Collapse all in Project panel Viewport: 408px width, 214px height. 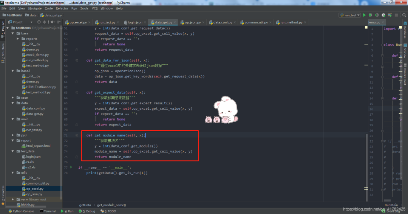pos(45,22)
